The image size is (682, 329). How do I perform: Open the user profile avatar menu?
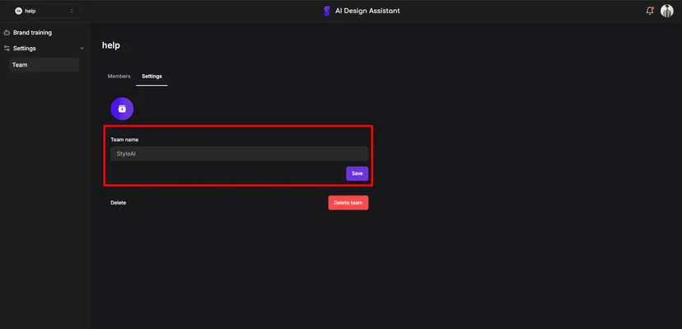667,11
